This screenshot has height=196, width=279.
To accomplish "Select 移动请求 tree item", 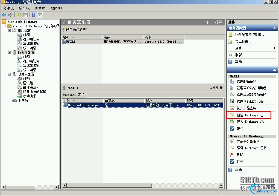I will click(x=30, y=96).
